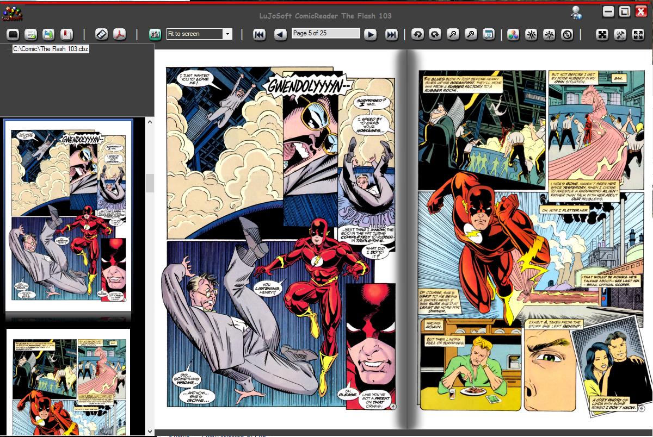The height and width of the screenshot is (437, 653).
Task: Click the document icon with green mark
Action: [31, 34]
